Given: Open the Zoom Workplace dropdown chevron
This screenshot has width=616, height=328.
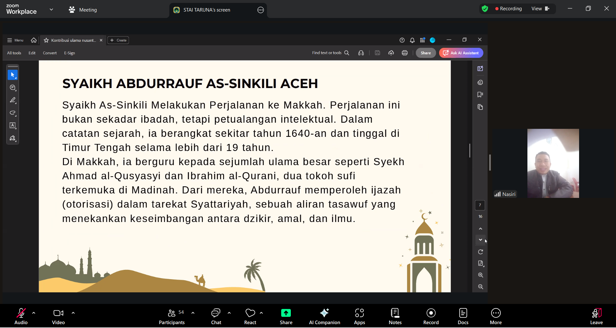Looking at the screenshot, I should pos(51,10).
